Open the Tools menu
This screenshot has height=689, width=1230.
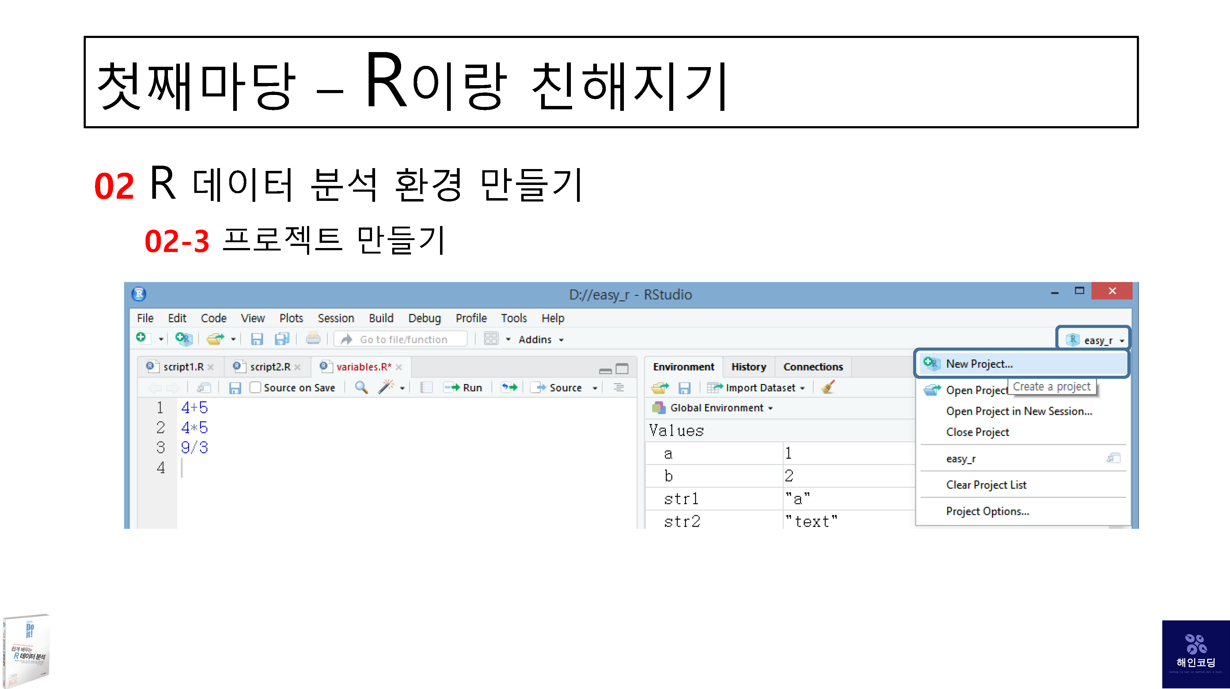pos(513,318)
